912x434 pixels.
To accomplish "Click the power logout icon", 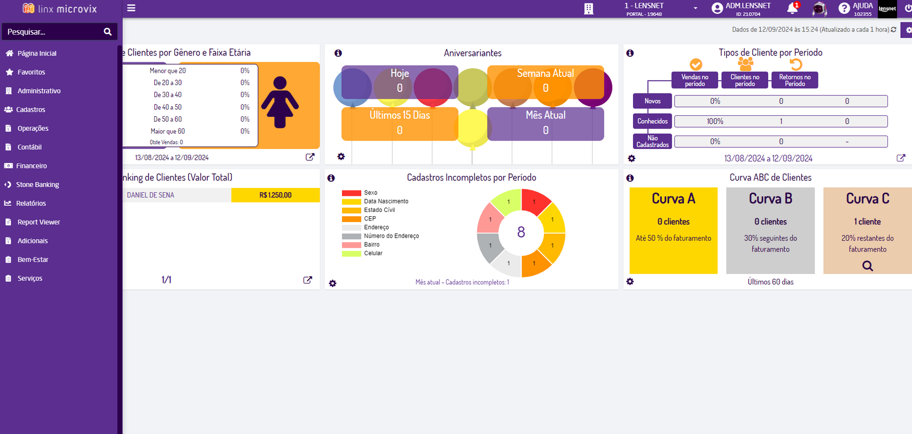I will pos(907,8).
